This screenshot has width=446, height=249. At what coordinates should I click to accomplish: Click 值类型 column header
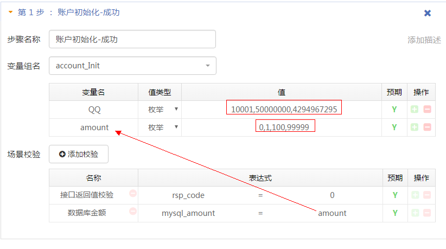click(x=160, y=92)
